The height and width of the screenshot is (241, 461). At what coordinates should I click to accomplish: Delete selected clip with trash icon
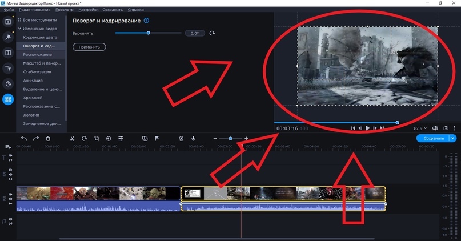[x=48, y=138]
